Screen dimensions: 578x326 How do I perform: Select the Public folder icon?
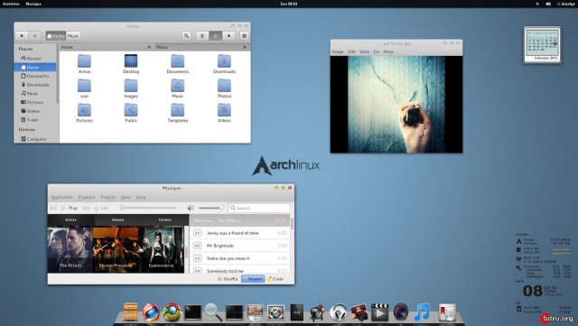point(131,113)
